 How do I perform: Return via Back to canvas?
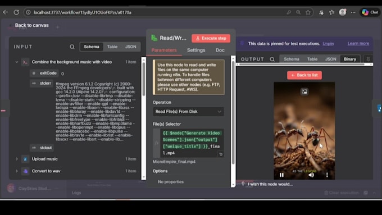tap(31, 25)
